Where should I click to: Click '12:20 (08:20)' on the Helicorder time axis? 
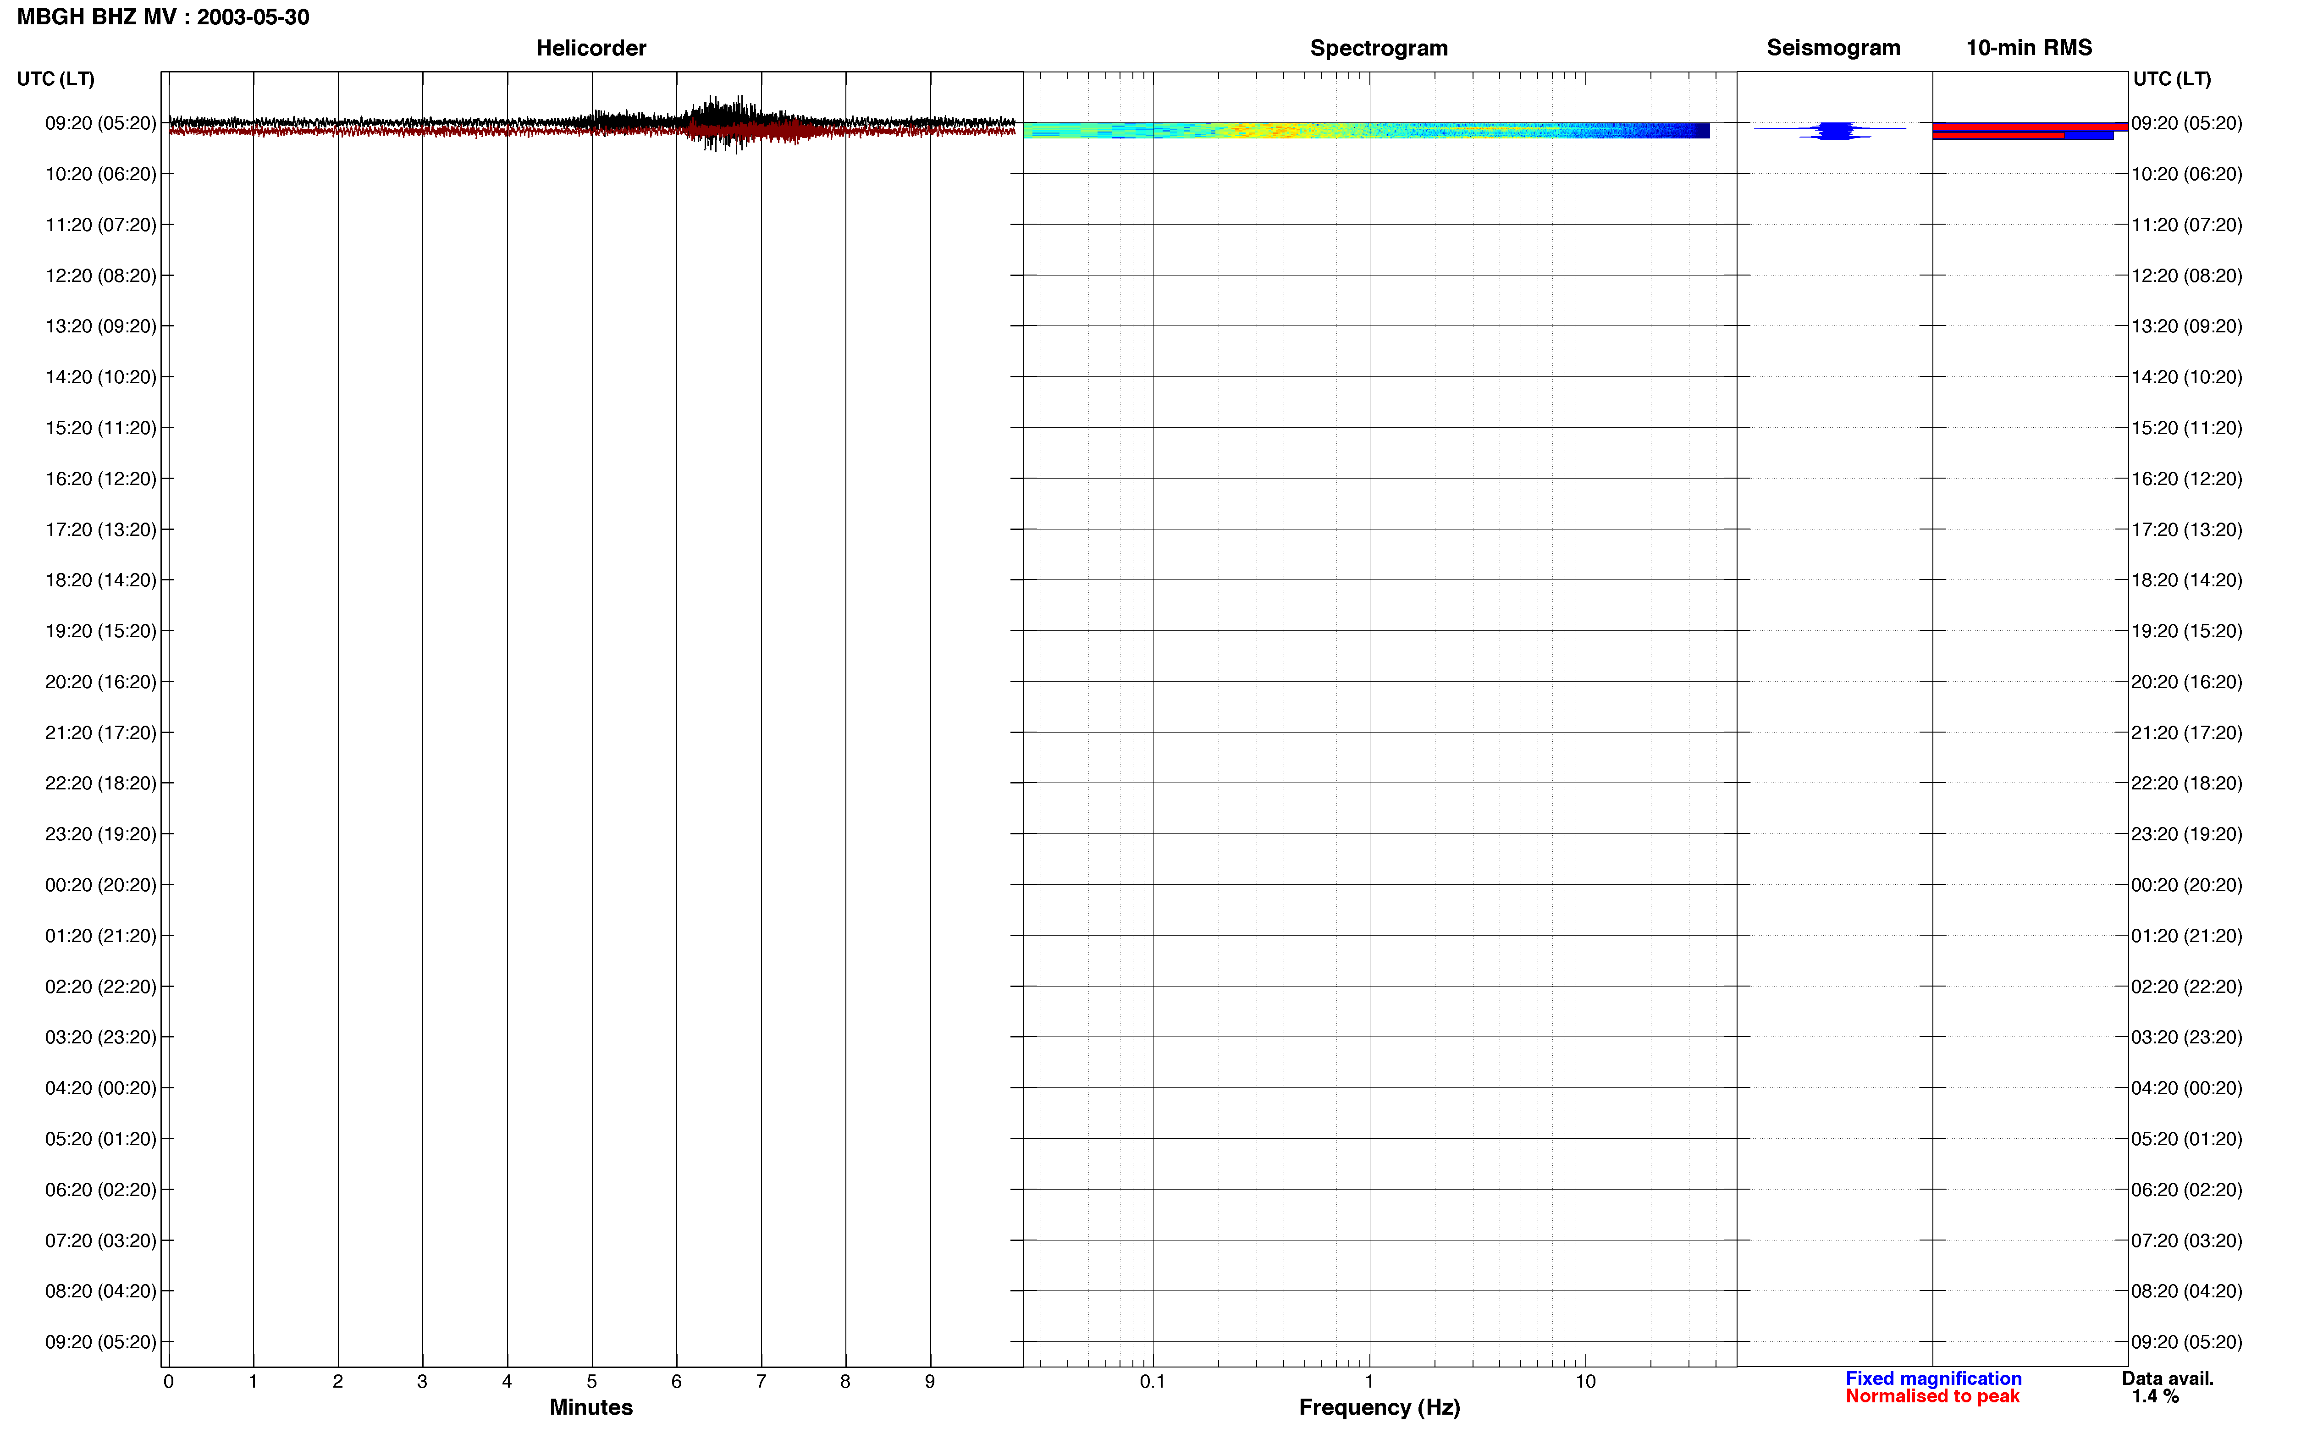[101, 276]
